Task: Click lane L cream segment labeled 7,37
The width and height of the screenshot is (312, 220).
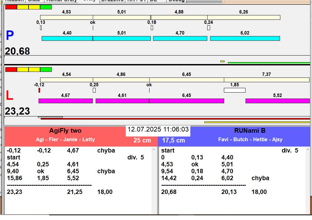Action: tap(267, 80)
